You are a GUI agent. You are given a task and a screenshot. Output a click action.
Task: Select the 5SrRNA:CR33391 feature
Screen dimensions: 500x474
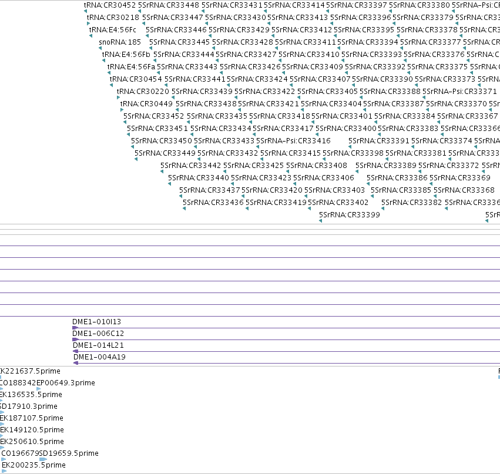(x=378, y=141)
